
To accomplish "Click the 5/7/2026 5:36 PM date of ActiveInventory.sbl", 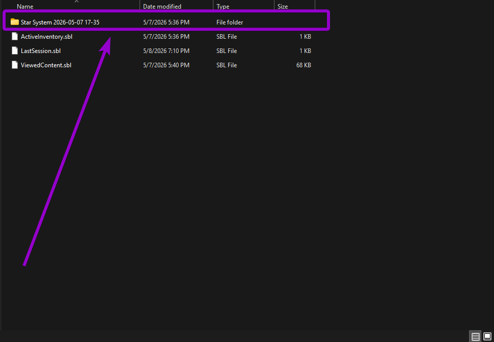I will point(167,37).
